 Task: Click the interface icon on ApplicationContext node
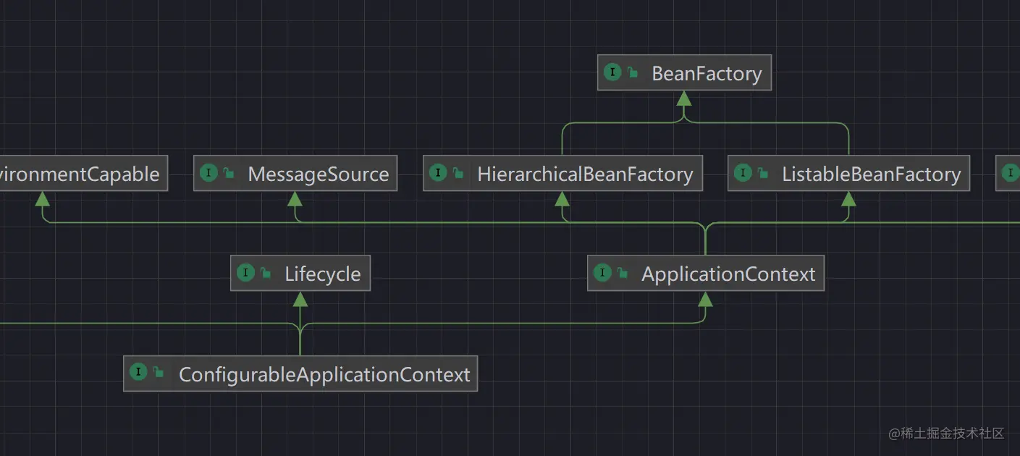602,273
